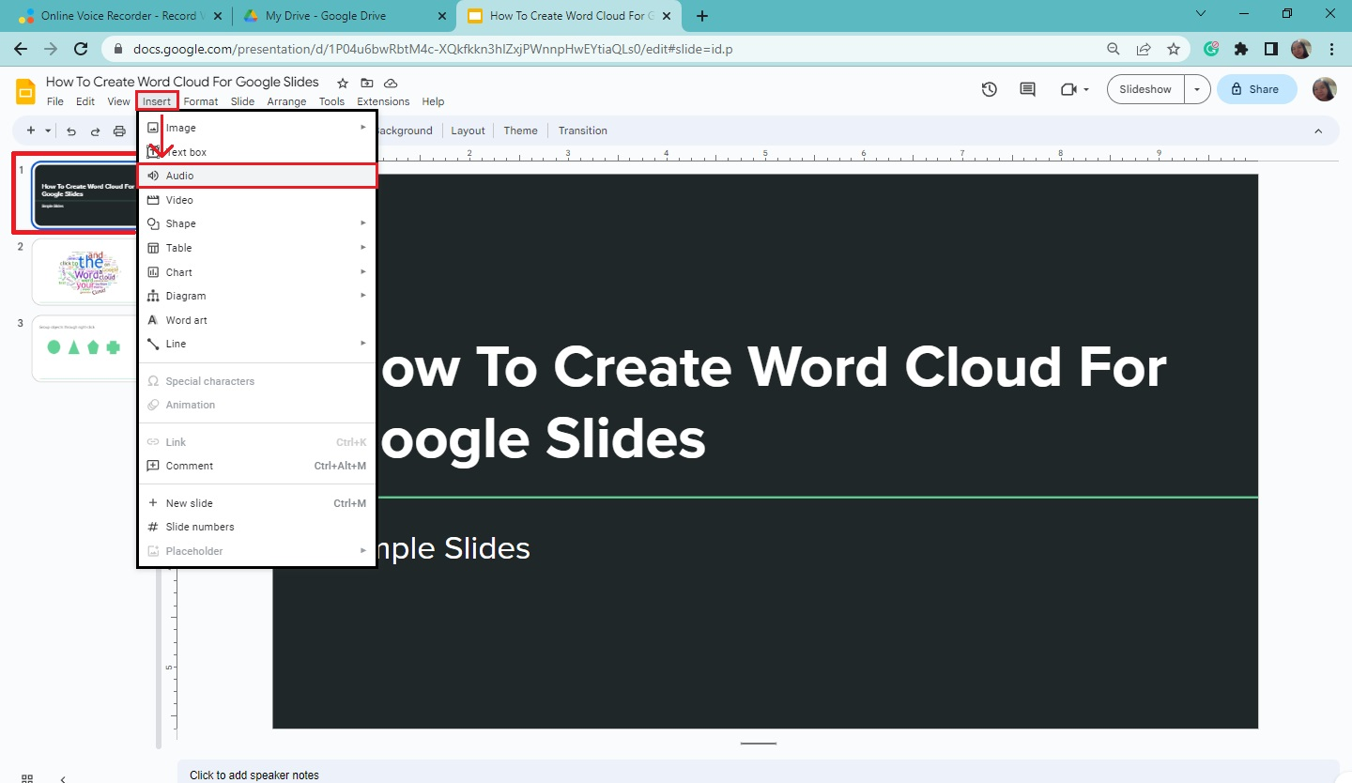Screen dimensions: 1352x783
Task: Click the Audio speaker icon
Action: (x=153, y=176)
